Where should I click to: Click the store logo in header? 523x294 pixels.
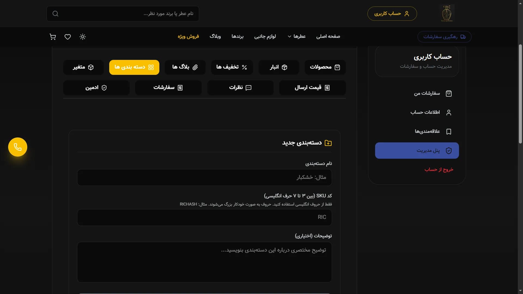pyautogui.click(x=447, y=13)
